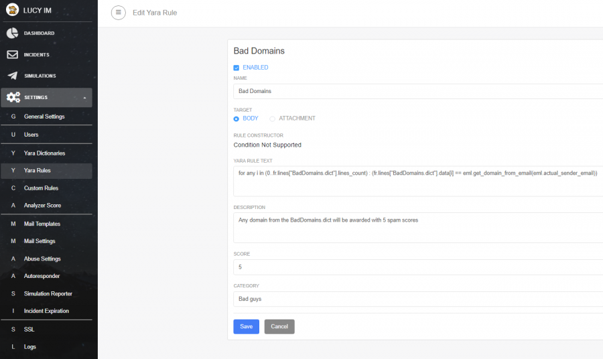Select the Attachment target radio button
Image resolution: width=603 pixels, height=359 pixels.
click(x=272, y=119)
